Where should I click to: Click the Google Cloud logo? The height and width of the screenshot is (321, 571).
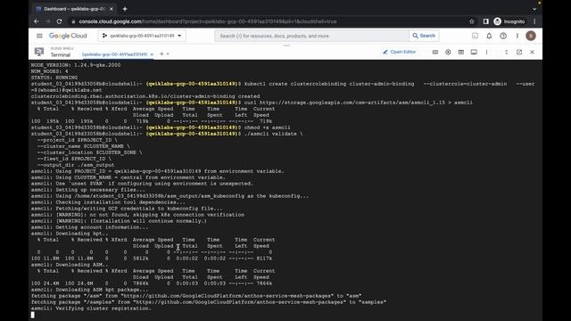[x=68, y=36]
